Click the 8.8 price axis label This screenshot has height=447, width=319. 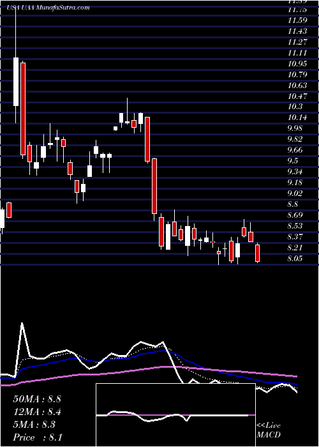coord(293,204)
